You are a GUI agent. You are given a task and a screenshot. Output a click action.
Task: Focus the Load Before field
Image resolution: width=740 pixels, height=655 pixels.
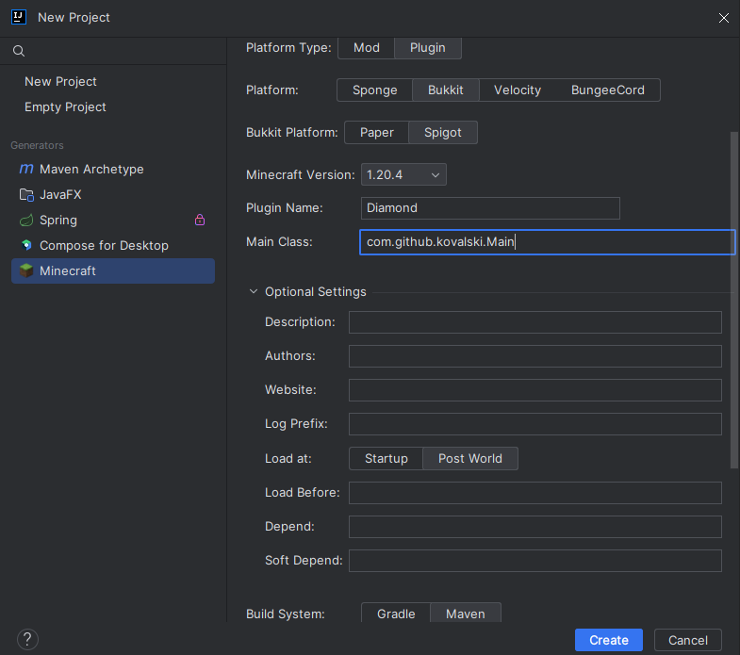pyautogui.click(x=535, y=493)
